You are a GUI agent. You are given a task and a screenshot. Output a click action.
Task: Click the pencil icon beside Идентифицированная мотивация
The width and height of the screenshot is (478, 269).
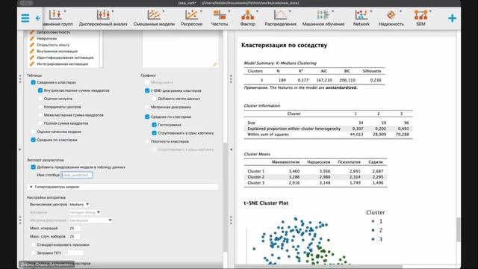32,58
